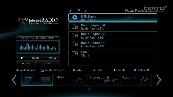Click the empty sixth station slot
The image size is (173, 97).
tap(113, 62)
